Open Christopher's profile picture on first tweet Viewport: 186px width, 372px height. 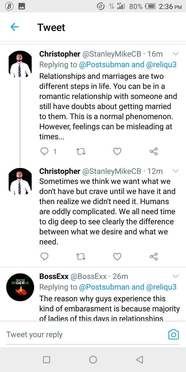click(x=20, y=65)
